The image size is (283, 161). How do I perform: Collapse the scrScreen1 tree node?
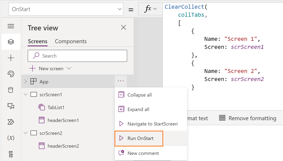pyautogui.click(x=26, y=94)
